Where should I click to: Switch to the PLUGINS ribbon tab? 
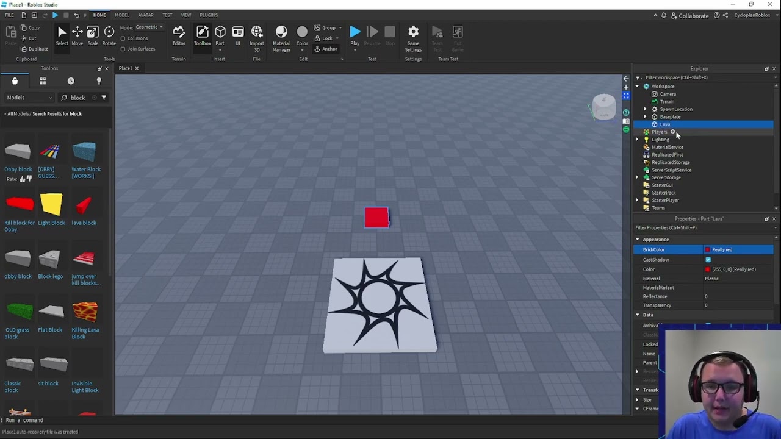click(208, 15)
